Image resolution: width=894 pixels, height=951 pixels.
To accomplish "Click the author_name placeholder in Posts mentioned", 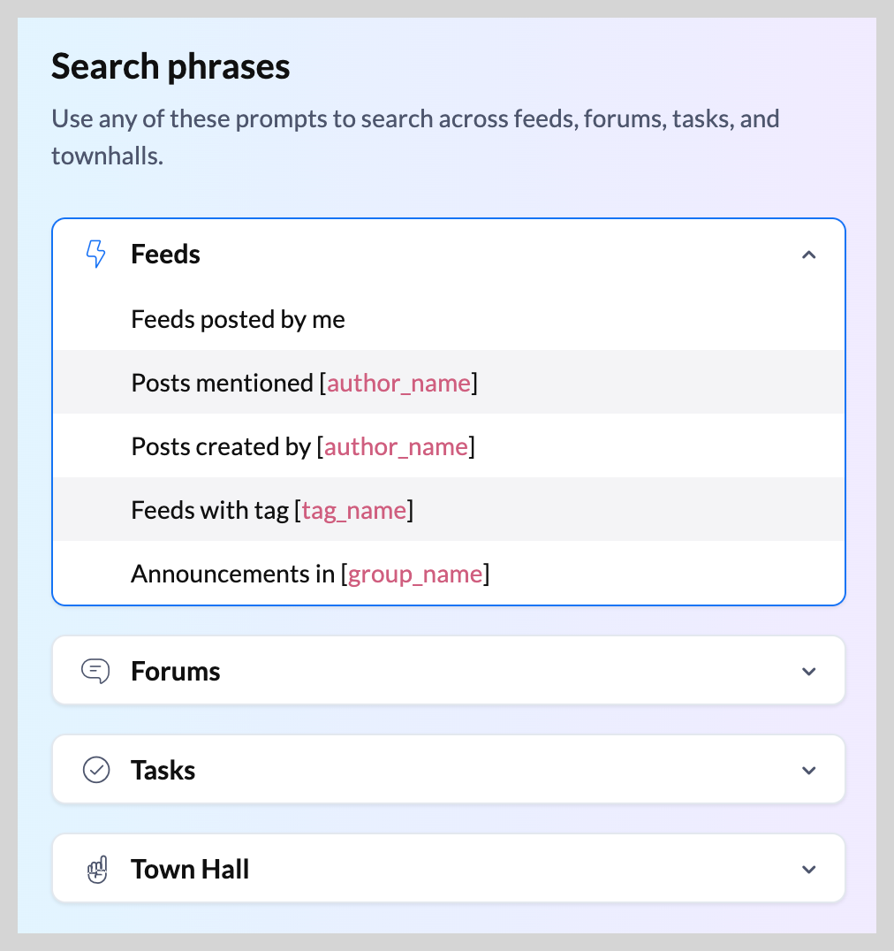I will (398, 383).
